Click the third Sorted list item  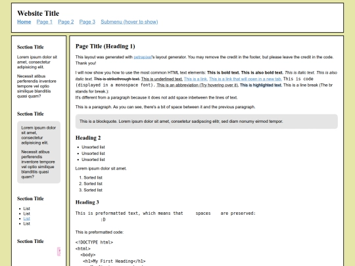pos(93,190)
